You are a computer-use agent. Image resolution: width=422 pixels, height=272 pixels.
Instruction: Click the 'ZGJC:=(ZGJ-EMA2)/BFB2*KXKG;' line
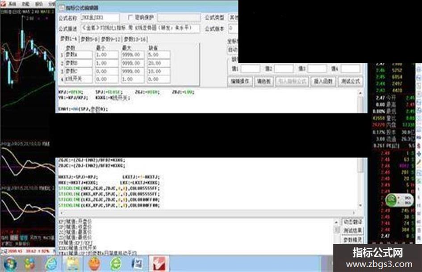[x=92, y=160]
